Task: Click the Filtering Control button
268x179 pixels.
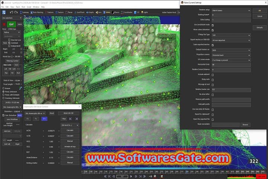Action: coord(12,61)
